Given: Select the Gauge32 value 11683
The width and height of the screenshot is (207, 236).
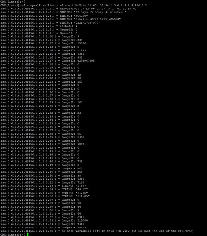Looking at the screenshot, I should (x=81, y=51).
